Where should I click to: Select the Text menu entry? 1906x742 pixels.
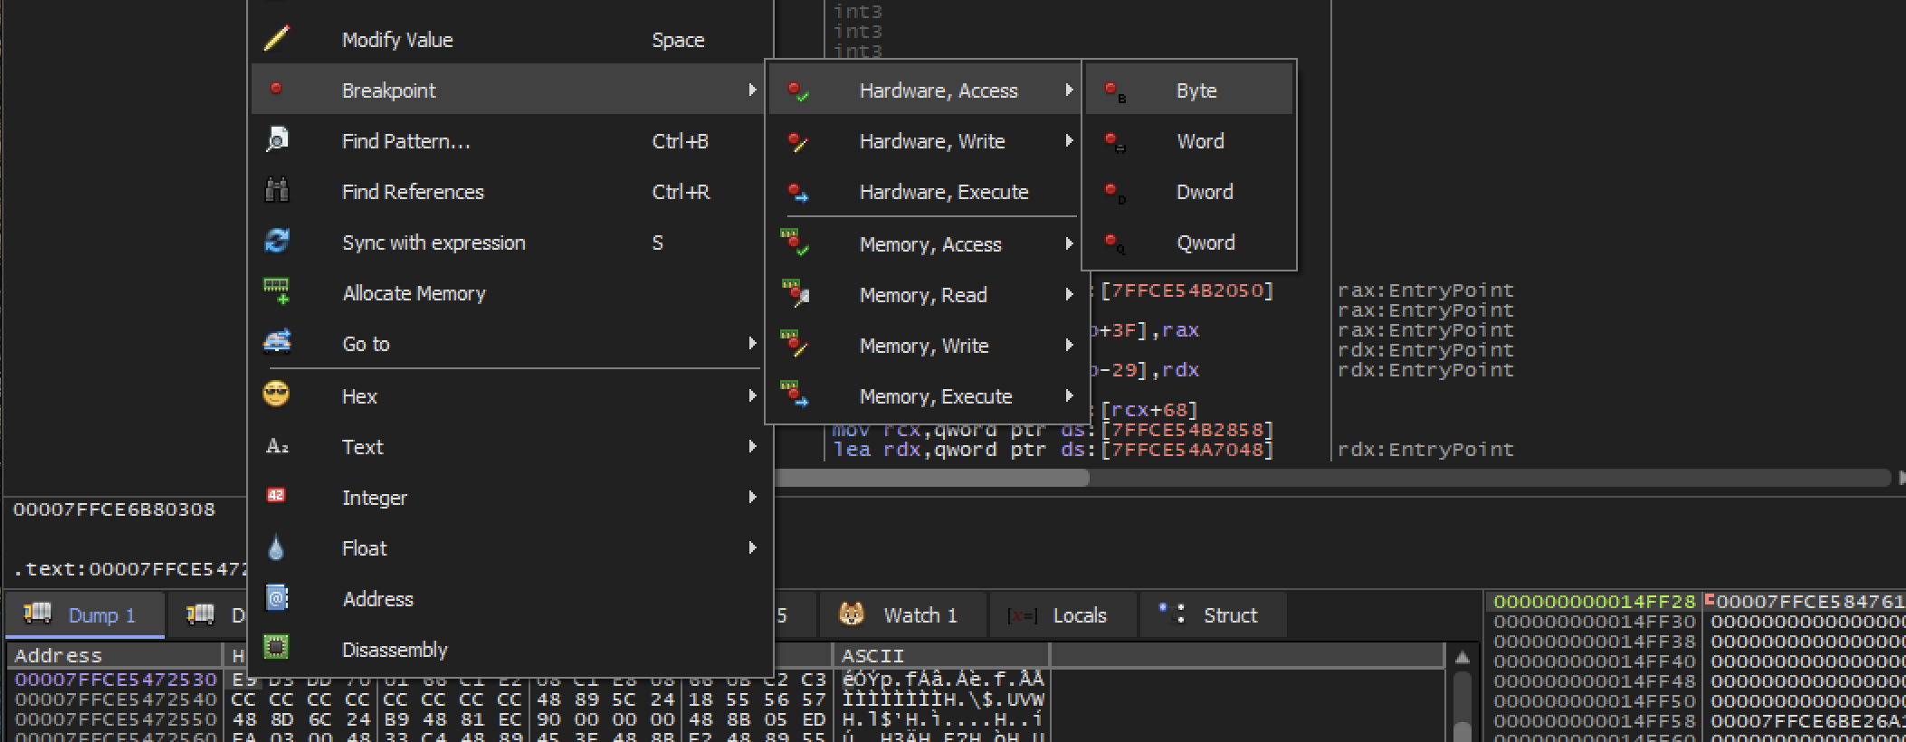(512, 446)
